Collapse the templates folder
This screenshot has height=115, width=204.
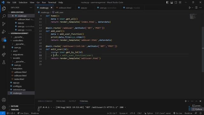18,69
